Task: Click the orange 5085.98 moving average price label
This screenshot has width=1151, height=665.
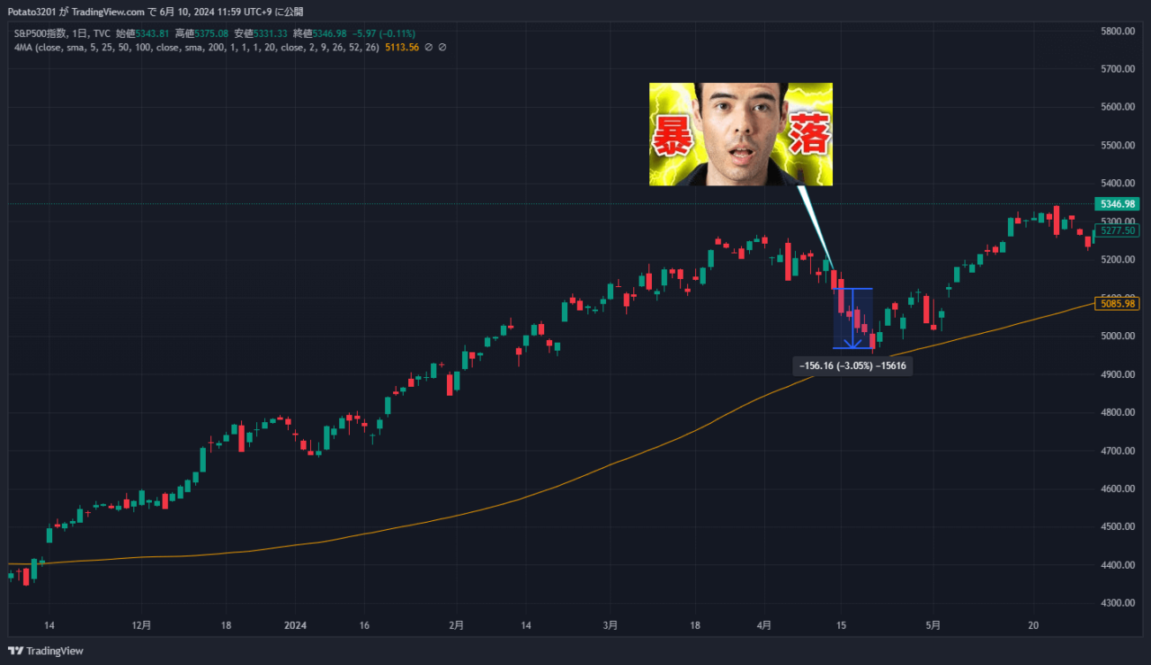Action: (x=1117, y=304)
